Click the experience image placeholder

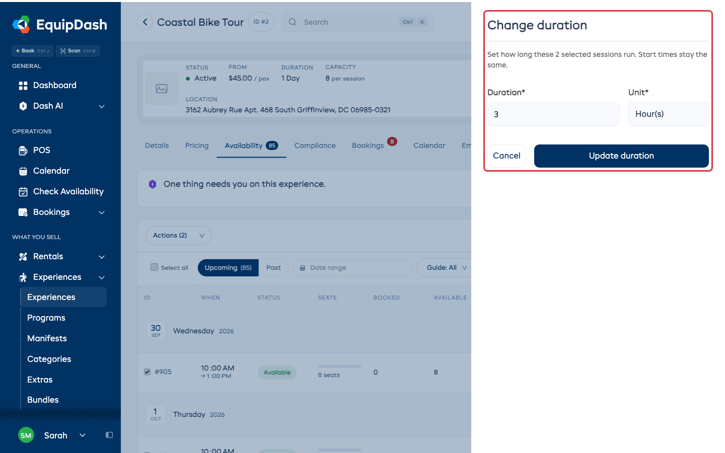[162, 89]
